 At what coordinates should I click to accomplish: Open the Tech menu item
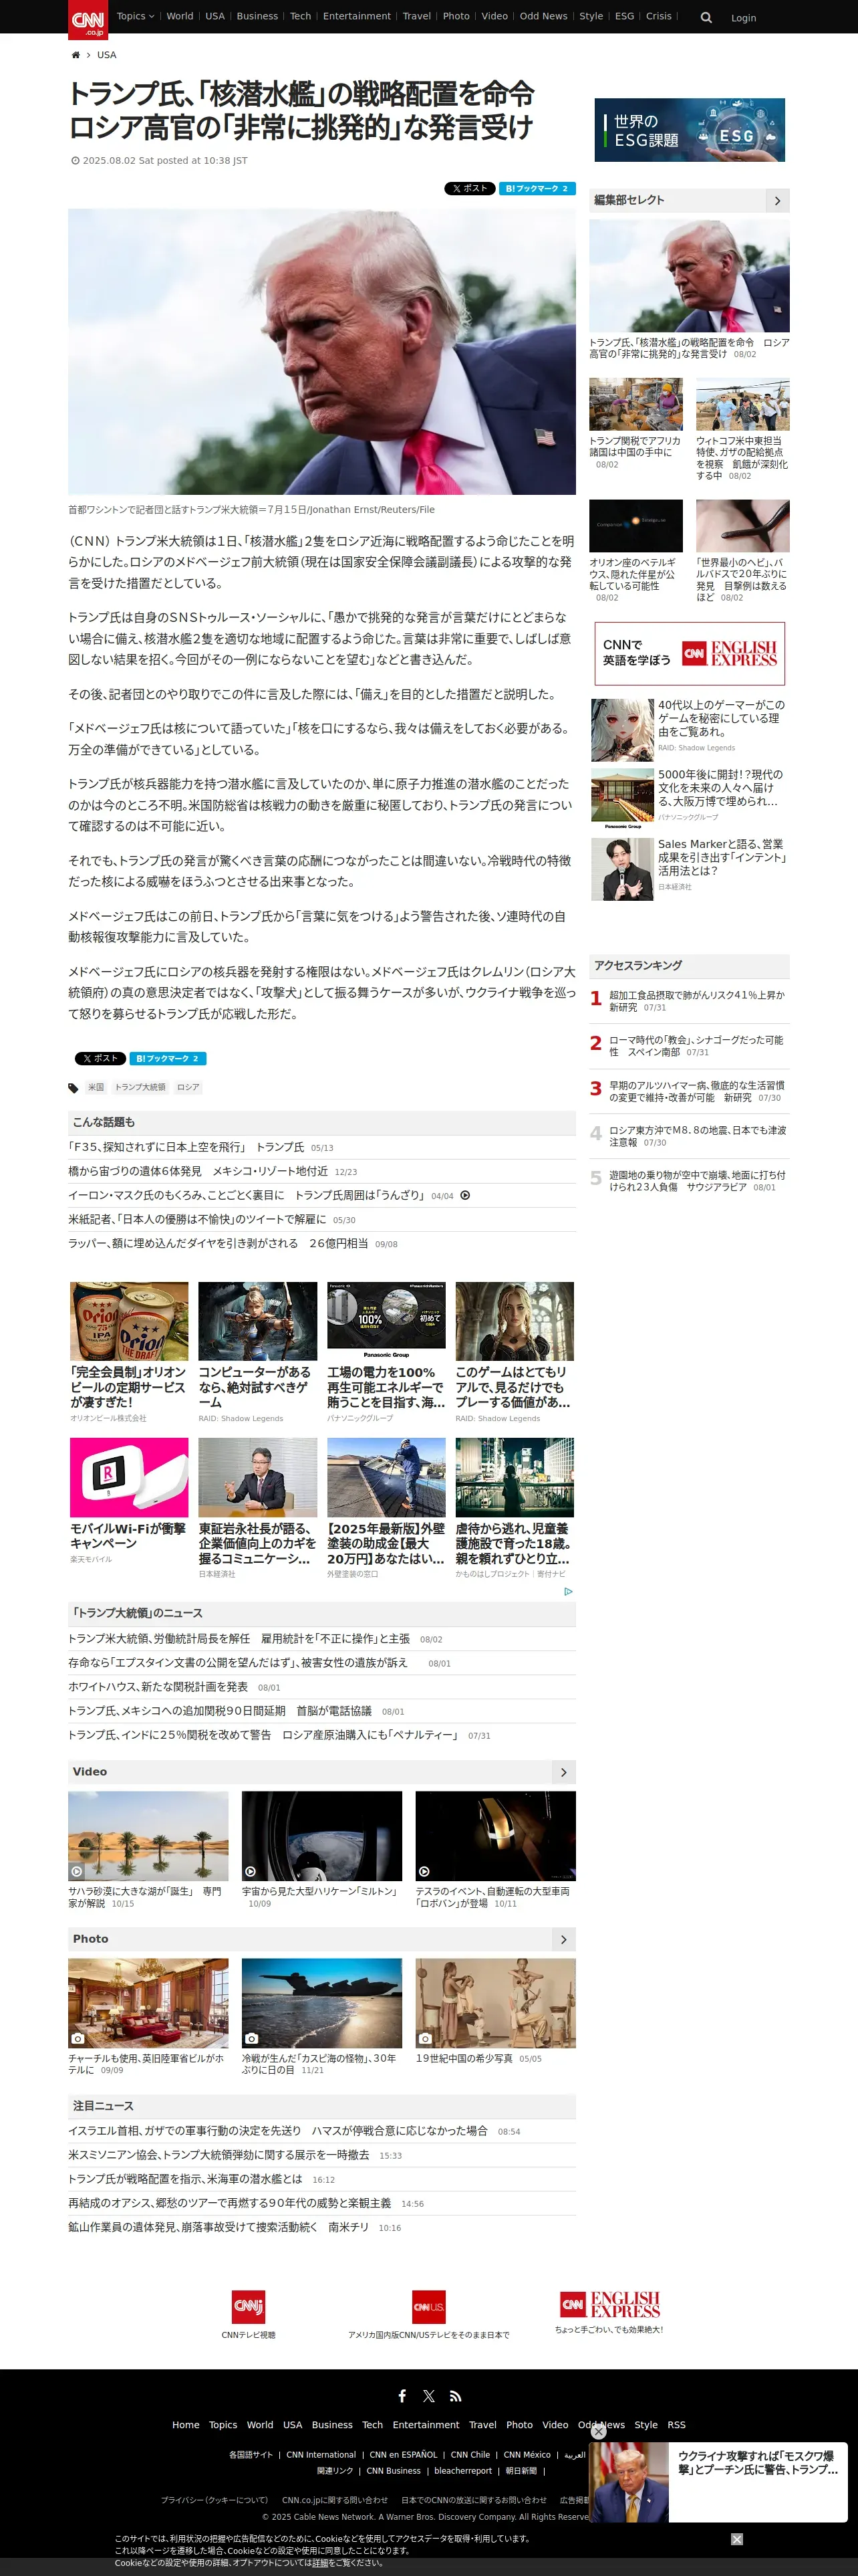click(301, 16)
